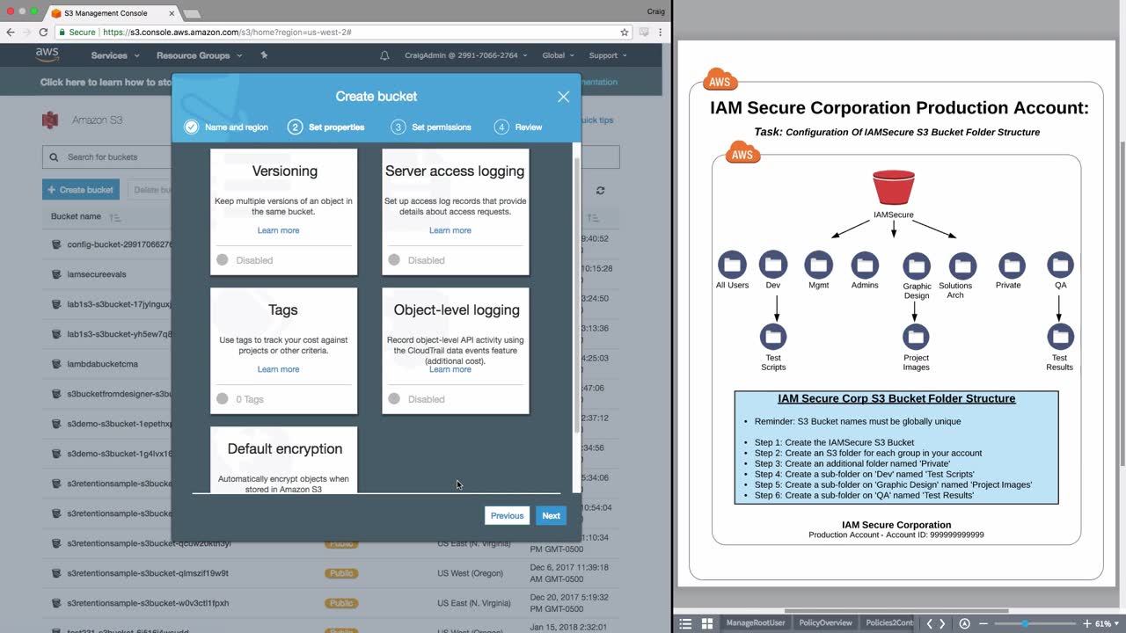Open the pin shortcuts icon in AWS header
The height and width of the screenshot is (633, 1126).
264,55
